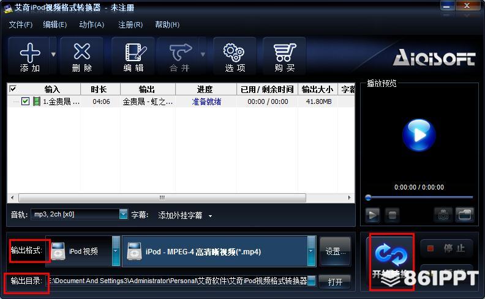485x299 pixels.
Task: Toggle the select-all checkbox in list header
Action: 13,89
